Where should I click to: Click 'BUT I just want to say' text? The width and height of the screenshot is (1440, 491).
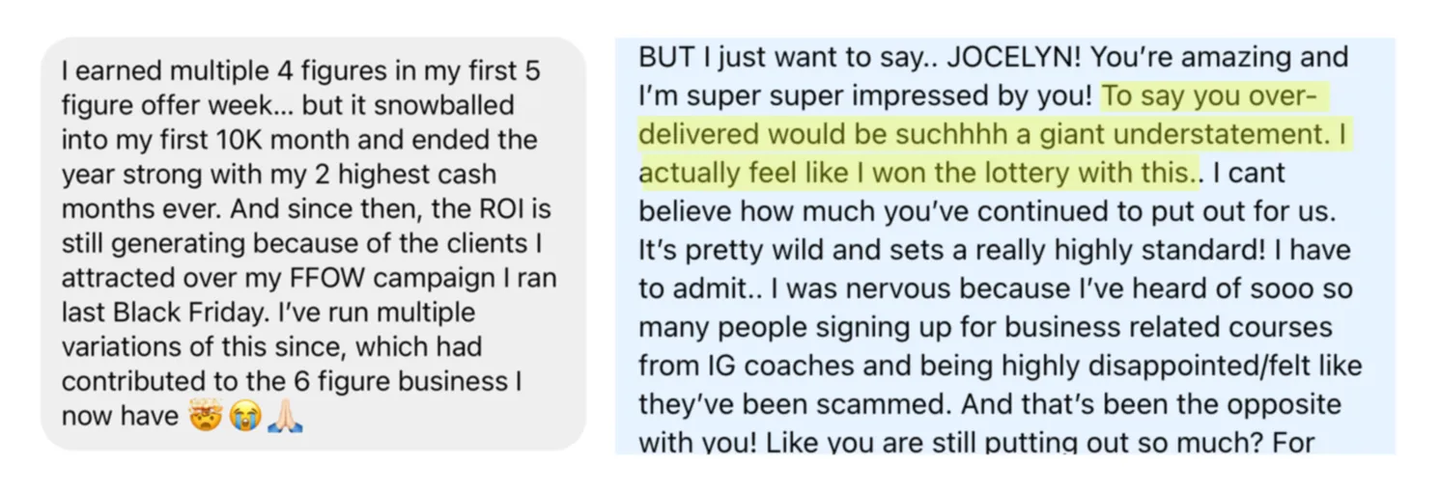click(x=780, y=57)
